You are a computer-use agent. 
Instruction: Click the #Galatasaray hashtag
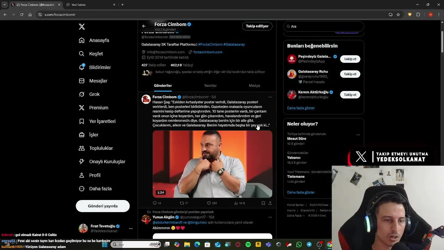[x=234, y=44]
